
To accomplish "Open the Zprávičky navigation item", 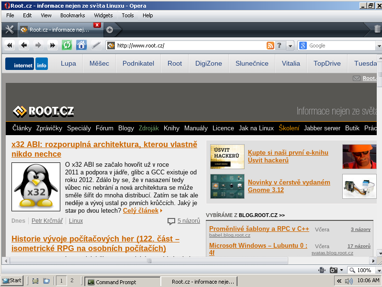I will [x=49, y=128].
